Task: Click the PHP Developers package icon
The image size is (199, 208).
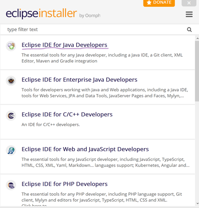Action: (x=11, y=185)
